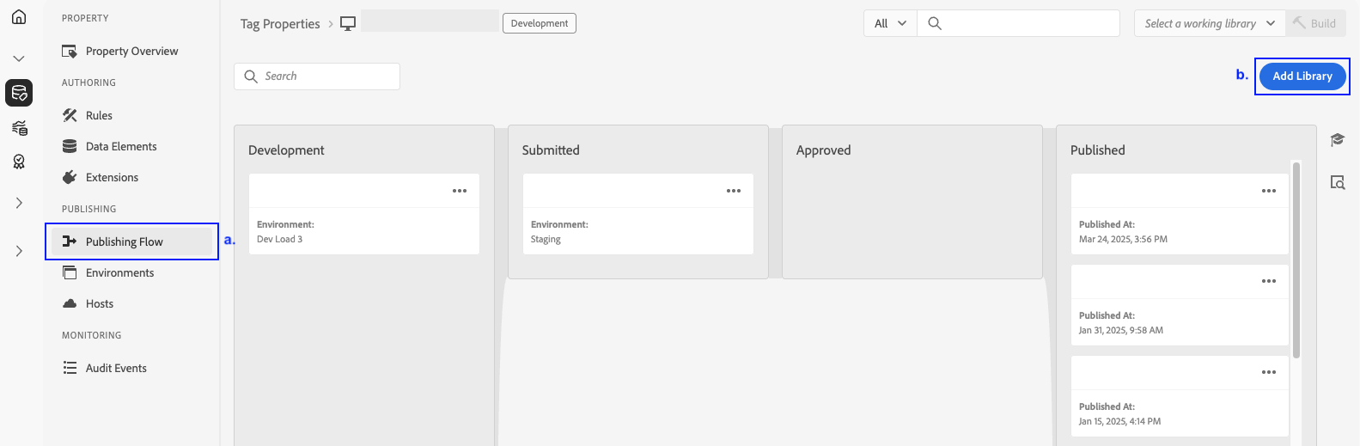Open more options on Staging library card
This screenshot has width=1360, height=446.
[x=734, y=191]
